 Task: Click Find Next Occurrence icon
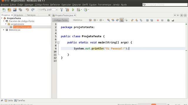[x=117, y=20]
